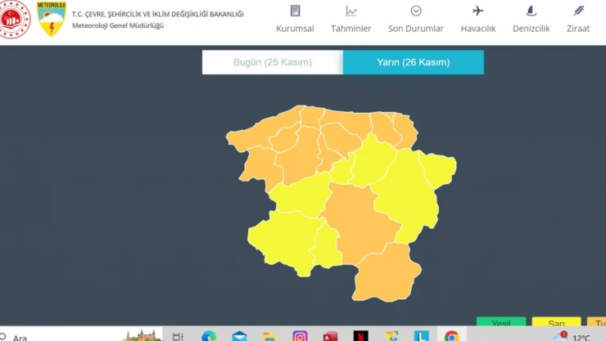Launch Netflix from the taskbar
The image size is (606, 341).
(x=360, y=336)
